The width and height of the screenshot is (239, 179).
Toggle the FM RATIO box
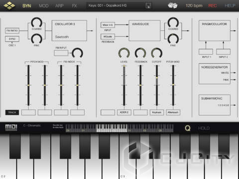(x=12, y=31)
